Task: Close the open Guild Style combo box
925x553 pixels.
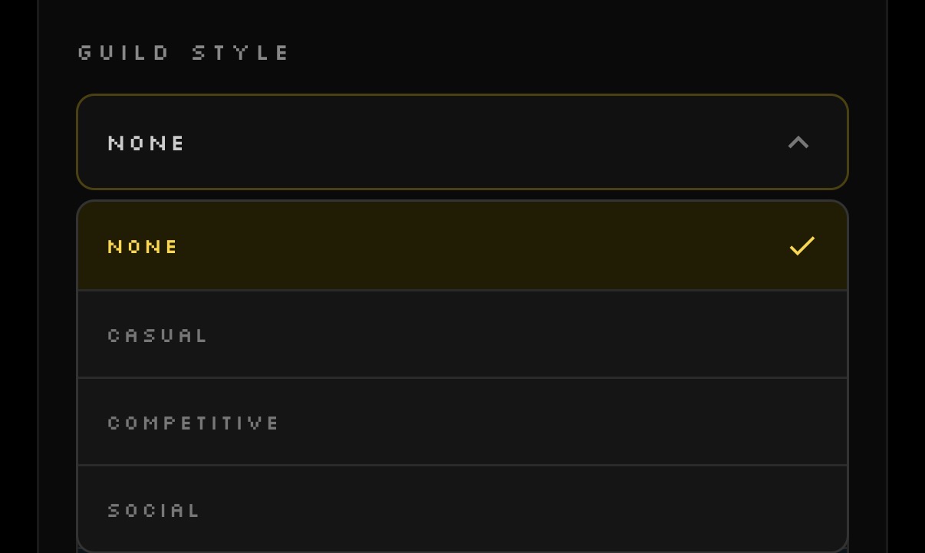Action: (x=462, y=142)
